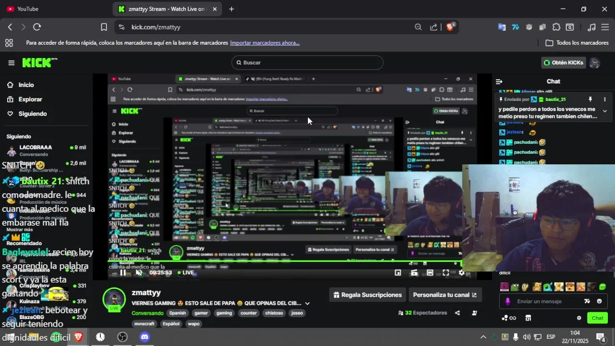Screen dimensions: 615x346
Task: Open the apps grid in bookmarks bar
Action: click(9, 43)
